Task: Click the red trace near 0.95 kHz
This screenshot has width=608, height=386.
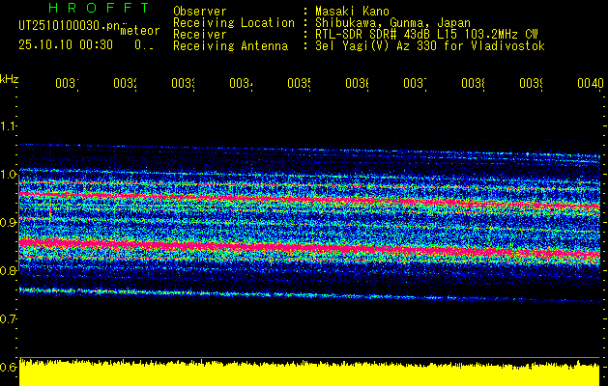Action: point(309,199)
